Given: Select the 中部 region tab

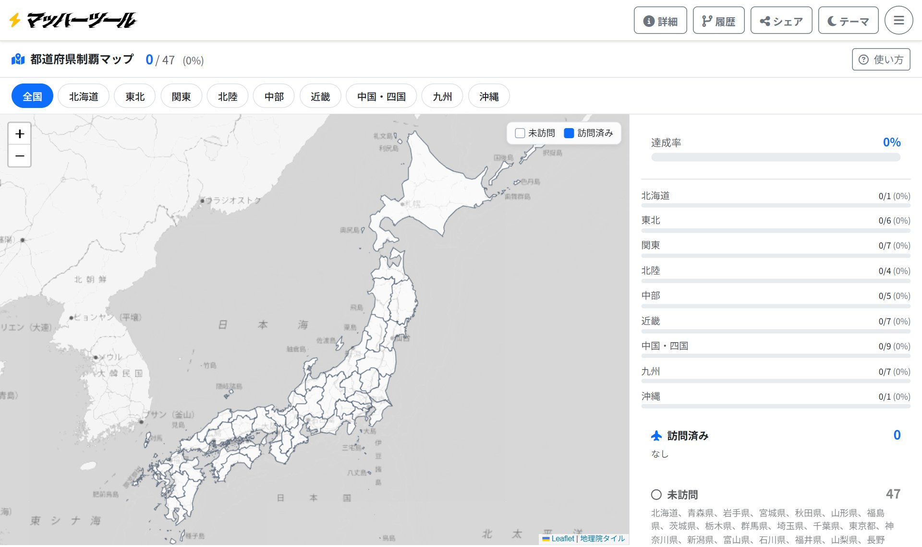Looking at the screenshot, I should click(x=274, y=96).
